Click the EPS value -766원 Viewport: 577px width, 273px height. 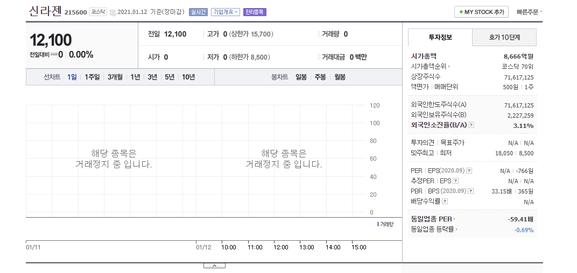[524, 171]
